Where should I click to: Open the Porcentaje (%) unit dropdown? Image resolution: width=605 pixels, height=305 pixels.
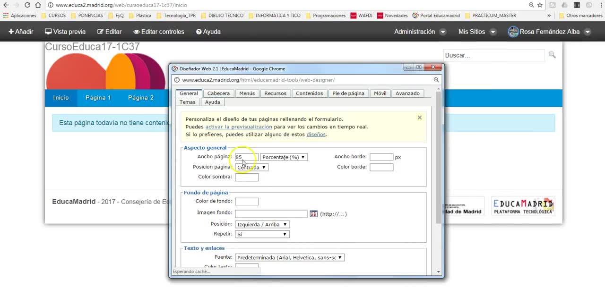pyautogui.click(x=284, y=157)
